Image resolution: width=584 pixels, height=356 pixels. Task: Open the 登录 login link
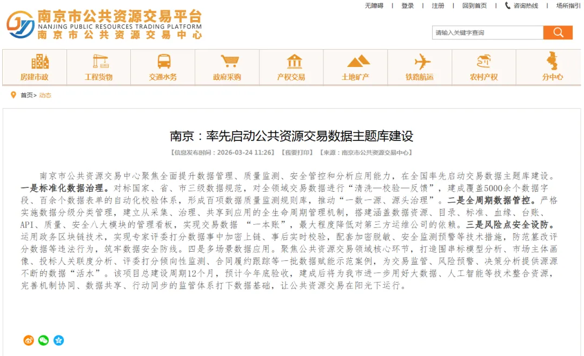[408, 5]
